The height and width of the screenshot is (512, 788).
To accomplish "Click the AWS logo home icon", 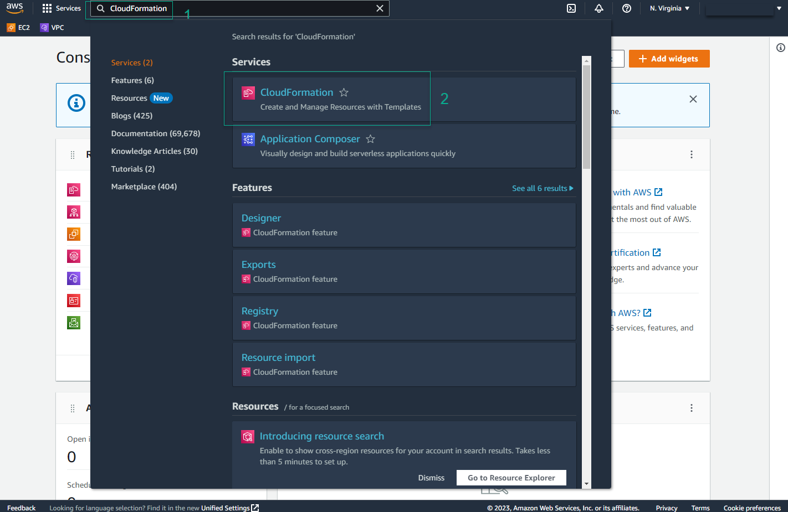I will point(14,8).
